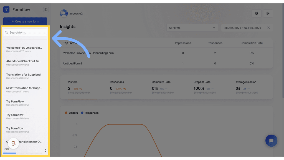Open the Welcome Flow Onboarding form

pos(25,49)
